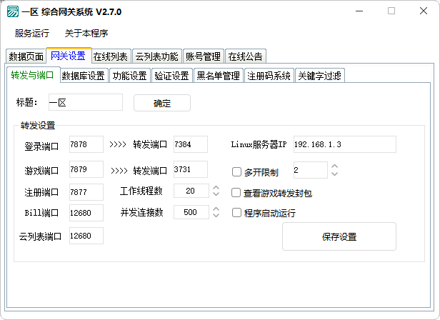Open the 数据库设置 sub-tab
This screenshot has height=320, width=440.
click(83, 76)
